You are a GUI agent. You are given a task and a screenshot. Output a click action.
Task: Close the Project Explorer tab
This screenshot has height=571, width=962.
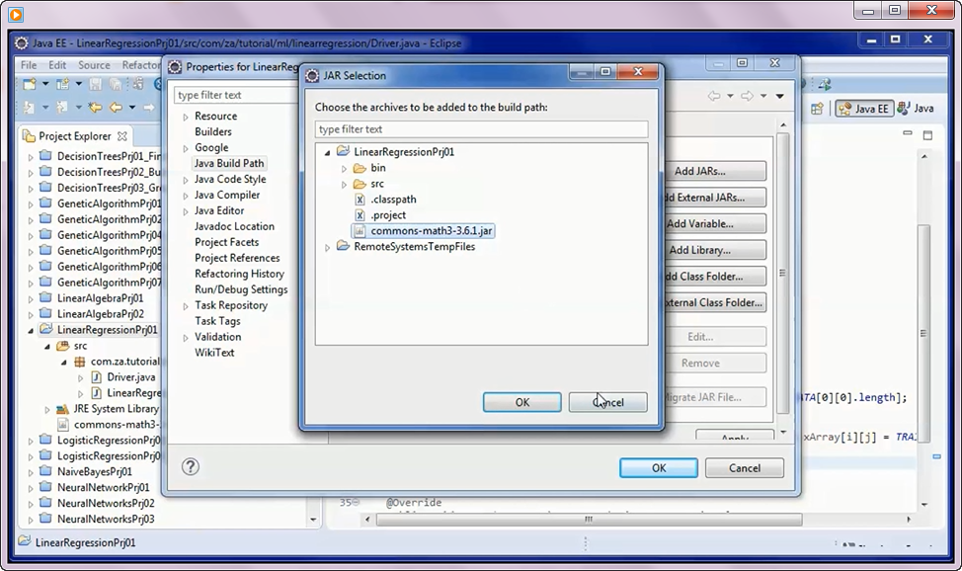(122, 135)
